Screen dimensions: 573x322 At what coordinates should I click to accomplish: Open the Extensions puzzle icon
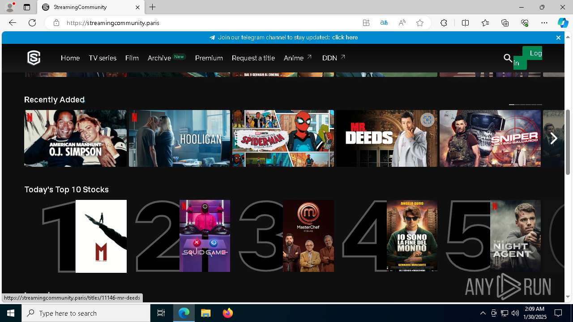444,23
